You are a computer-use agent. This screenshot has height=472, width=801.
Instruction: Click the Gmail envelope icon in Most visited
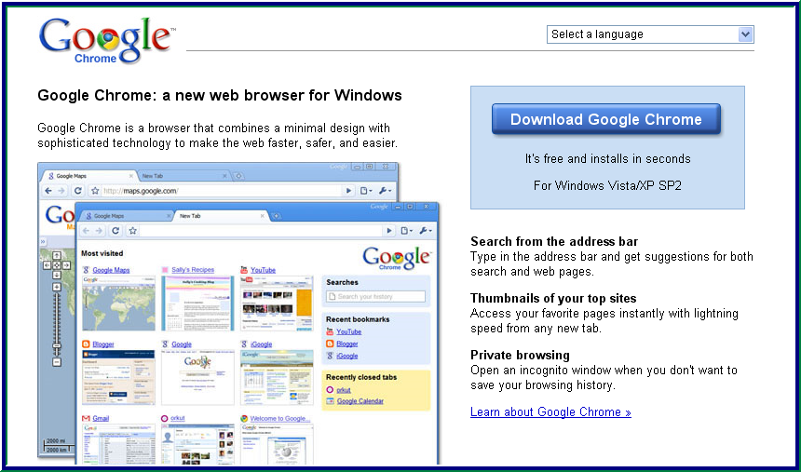click(x=86, y=418)
